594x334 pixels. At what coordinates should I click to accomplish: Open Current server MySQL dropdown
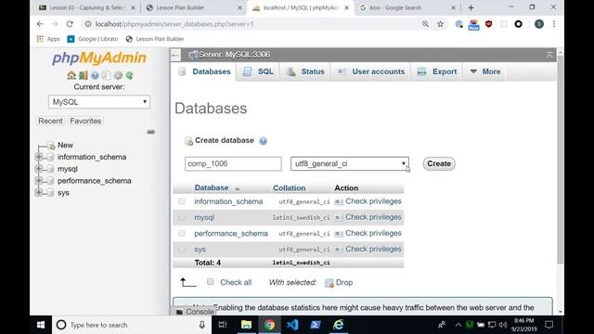click(99, 102)
